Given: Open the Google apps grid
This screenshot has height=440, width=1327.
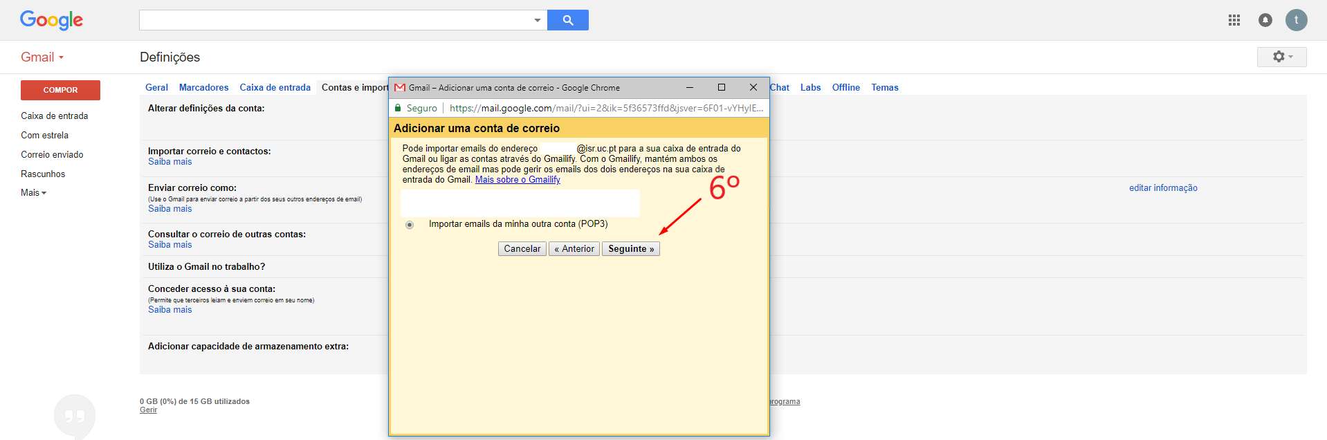Looking at the screenshot, I should (1234, 20).
